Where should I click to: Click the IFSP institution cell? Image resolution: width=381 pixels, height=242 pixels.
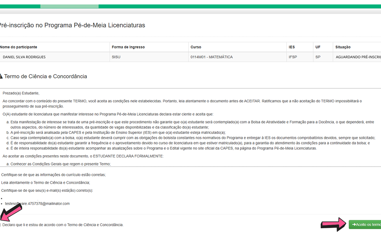click(x=293, y=57)
